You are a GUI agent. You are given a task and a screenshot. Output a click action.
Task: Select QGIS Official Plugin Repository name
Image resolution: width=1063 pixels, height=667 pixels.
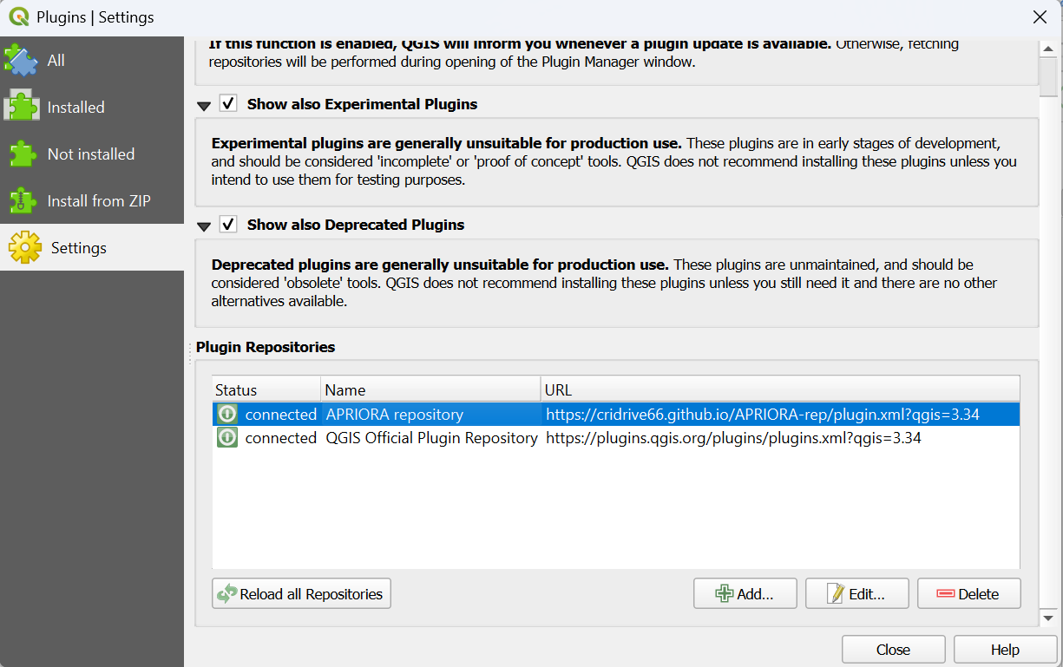click(x=431, y=438)
